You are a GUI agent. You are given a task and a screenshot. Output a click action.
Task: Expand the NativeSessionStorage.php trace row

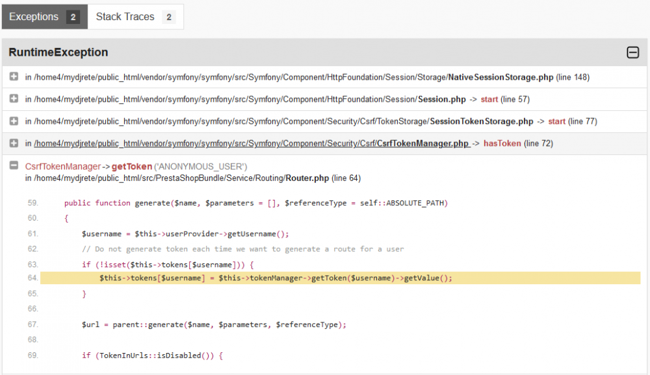tap(14, 77)
